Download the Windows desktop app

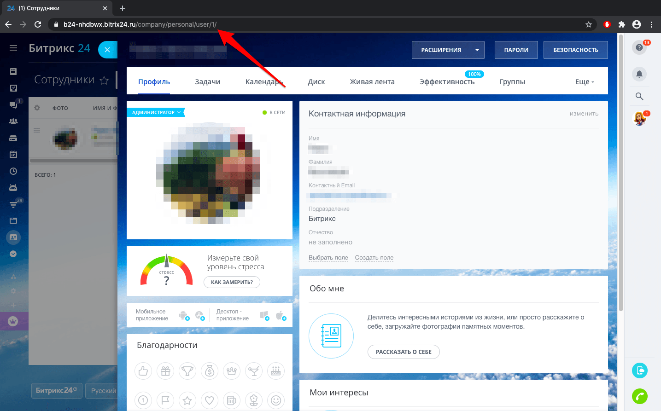tap(264, 315)
